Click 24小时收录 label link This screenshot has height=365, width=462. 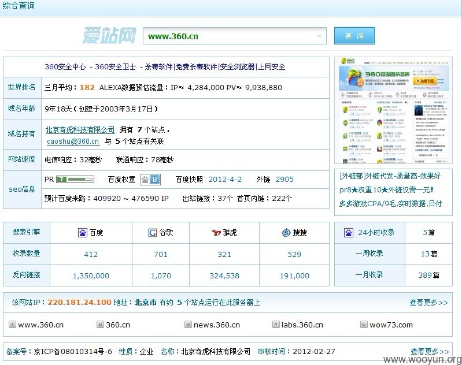coord(376,233)
